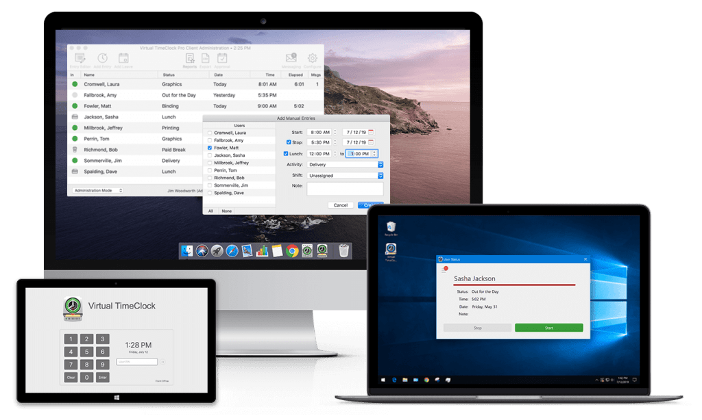702x420 pixels.
Task: Click the Start time stepper arrows
Action: pos(335,132)
